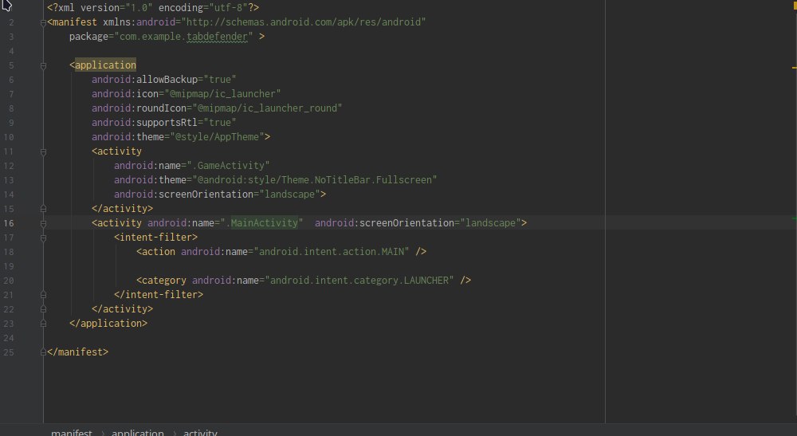The image size is (797, 436).
Task: Click line number 5 in the gutter
Action: pyautogui.click(x=11, y=65)
